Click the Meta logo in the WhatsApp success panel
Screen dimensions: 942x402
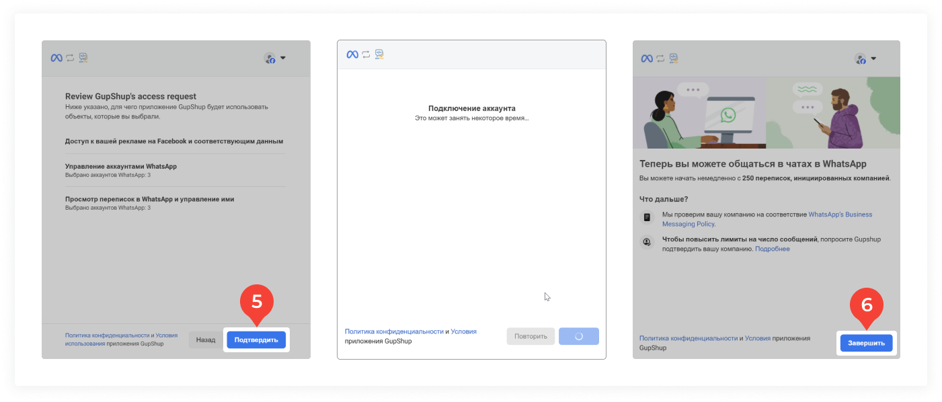[x=647, y=58]
